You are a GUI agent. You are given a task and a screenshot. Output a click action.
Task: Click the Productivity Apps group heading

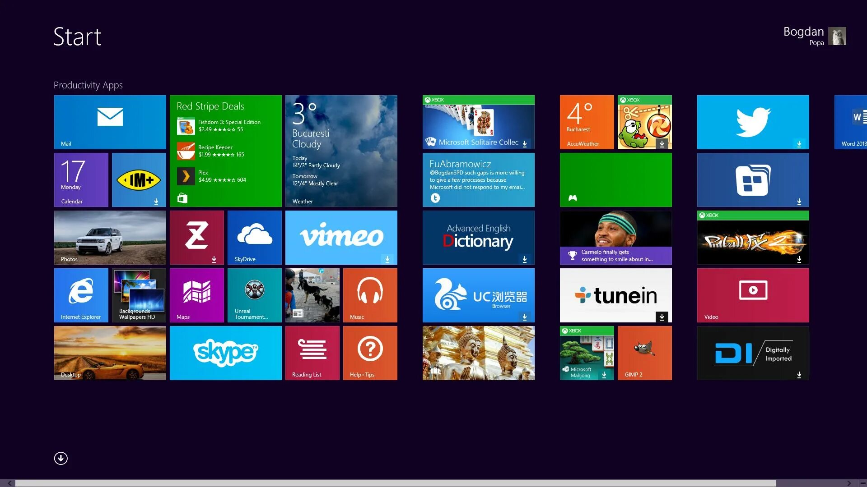tap(88, 85)
